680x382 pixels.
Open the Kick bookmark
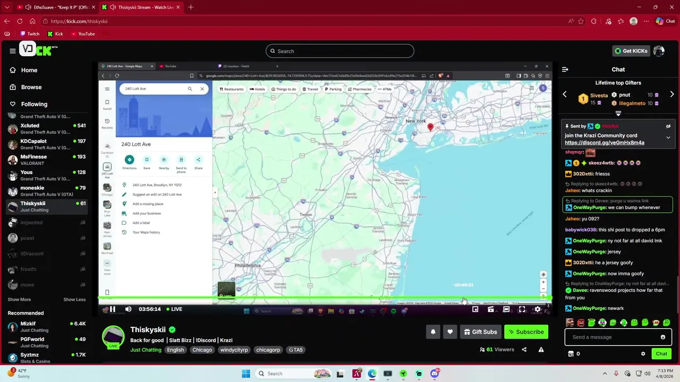(x=55, y=34)
